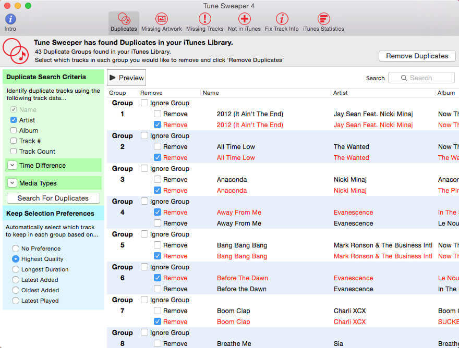Uncheck Remove on red Boom Clap row
The width and height of the screenshot is (459, 348).
[158, 321]
